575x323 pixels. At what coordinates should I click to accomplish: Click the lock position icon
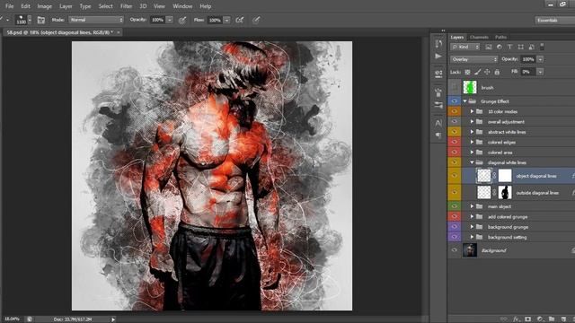[x=487, y=72]
